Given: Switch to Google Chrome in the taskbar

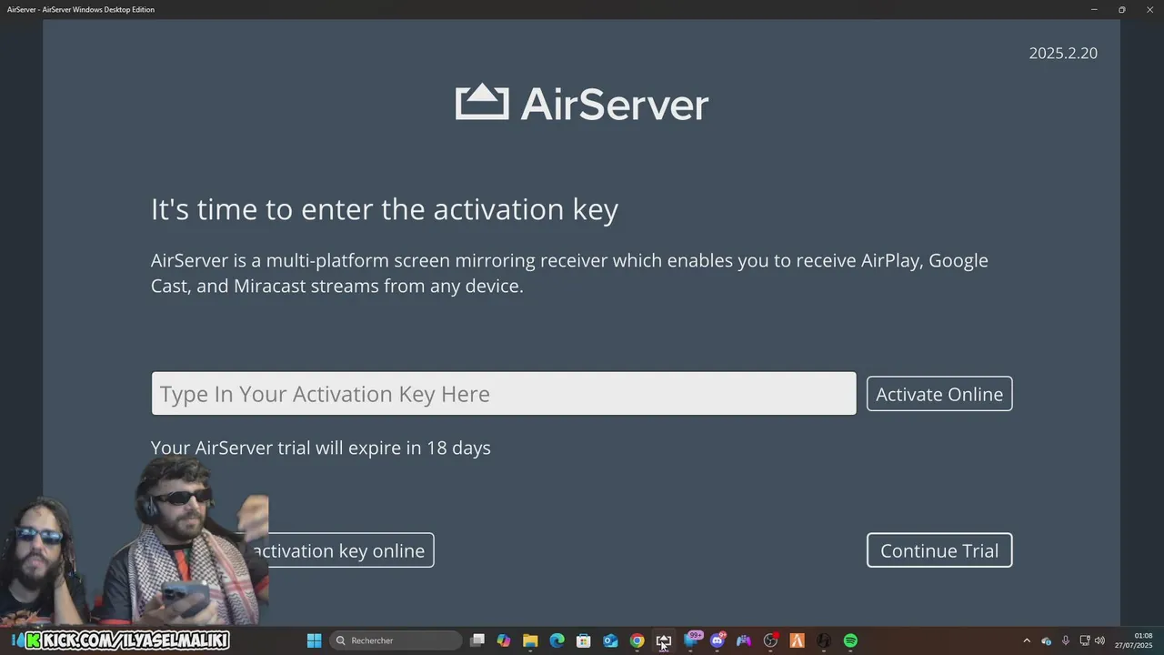Looking at the screenshot, I should (637, 640).
